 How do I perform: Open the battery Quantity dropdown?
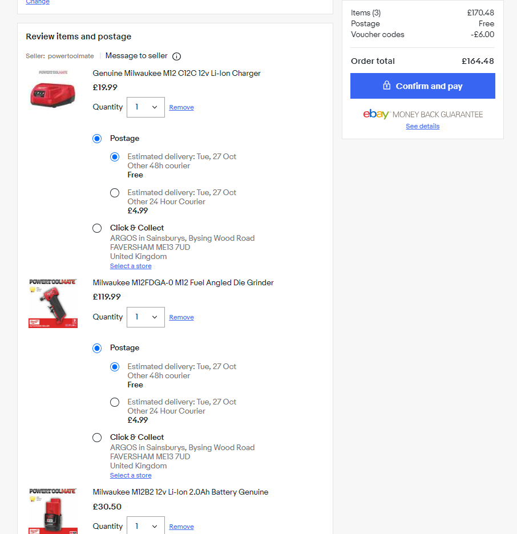146,526
